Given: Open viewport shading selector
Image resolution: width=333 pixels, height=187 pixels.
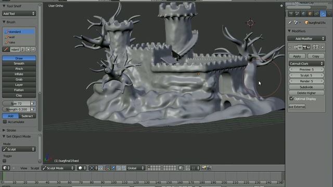Looking at the screenshot, I should (82, 168).
